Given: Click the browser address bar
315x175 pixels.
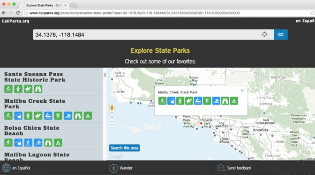Looking at the screenshot, I should (167, 13).
